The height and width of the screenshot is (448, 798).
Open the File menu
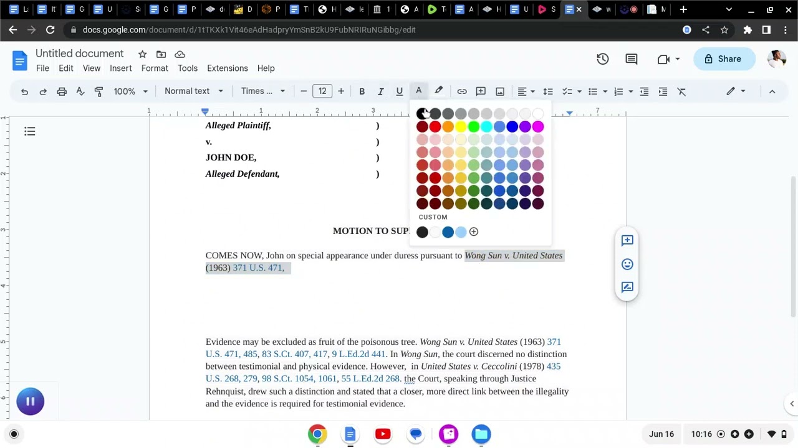point(42,68)
